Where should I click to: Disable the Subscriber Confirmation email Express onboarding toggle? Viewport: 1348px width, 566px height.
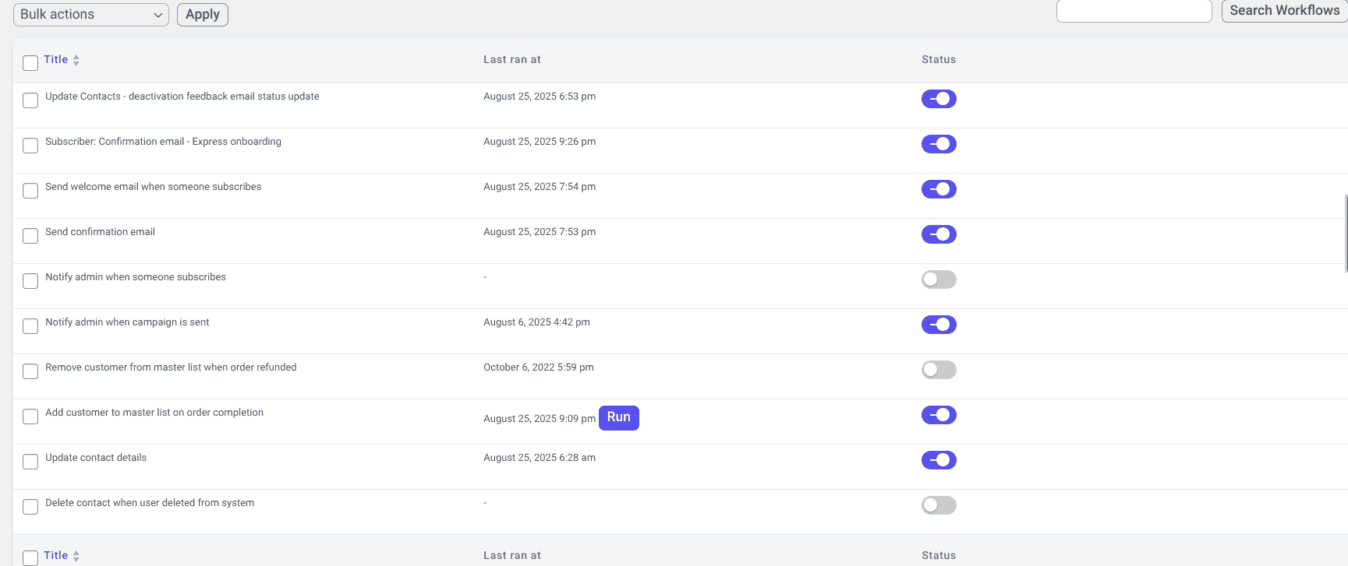pyautogui.click(x=939, y=144)
